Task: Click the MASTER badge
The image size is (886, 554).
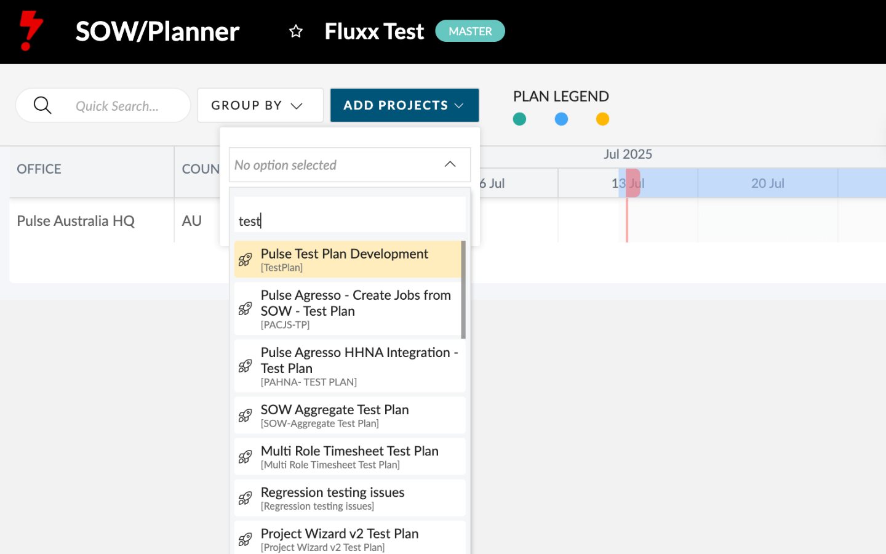Action: pyautogui.click(x=470, y=31)
